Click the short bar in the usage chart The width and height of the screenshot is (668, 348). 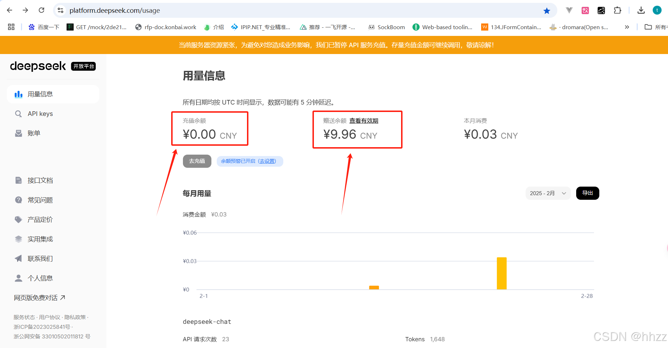pos(374,288)
